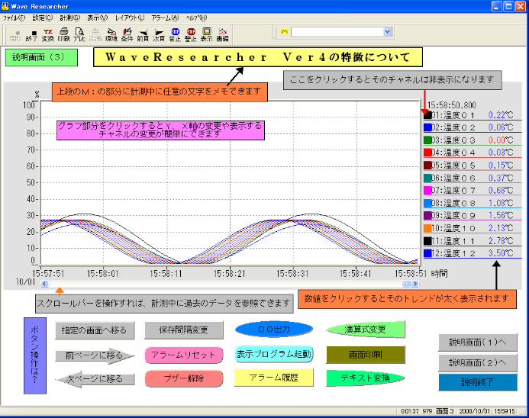Click the 終了 stop measurement toolbar icon
The width and height of the screenshot is (529, 418).
[32, 35]
